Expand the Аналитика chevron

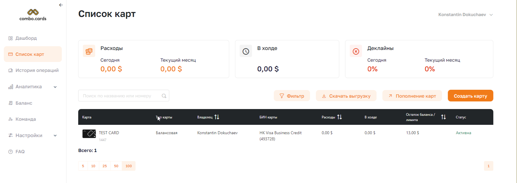(x=55, y=87)
